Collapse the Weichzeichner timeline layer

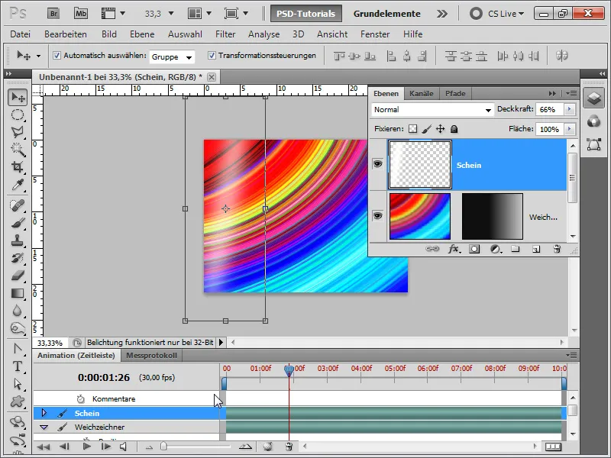tap(44, 427)
